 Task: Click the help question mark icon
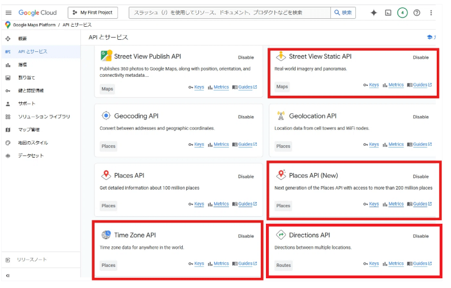(417, 13)
